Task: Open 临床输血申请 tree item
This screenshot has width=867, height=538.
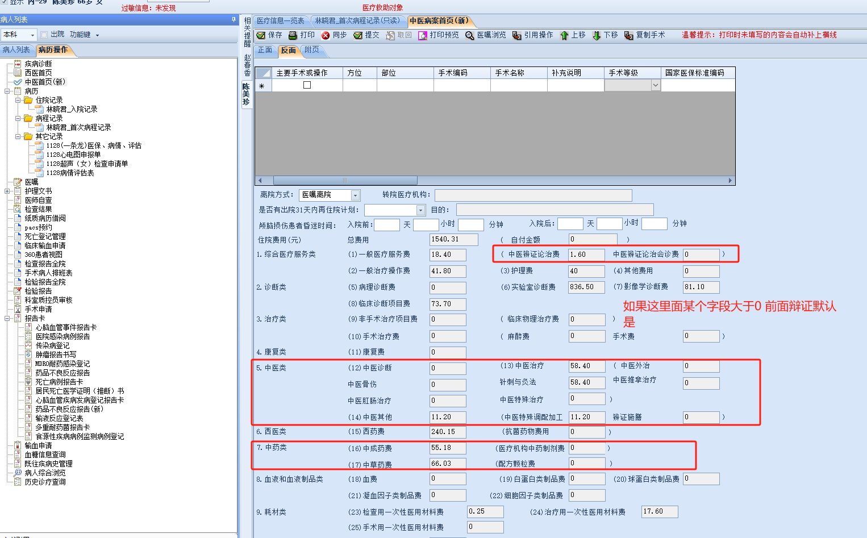Action: pos(45,245)
